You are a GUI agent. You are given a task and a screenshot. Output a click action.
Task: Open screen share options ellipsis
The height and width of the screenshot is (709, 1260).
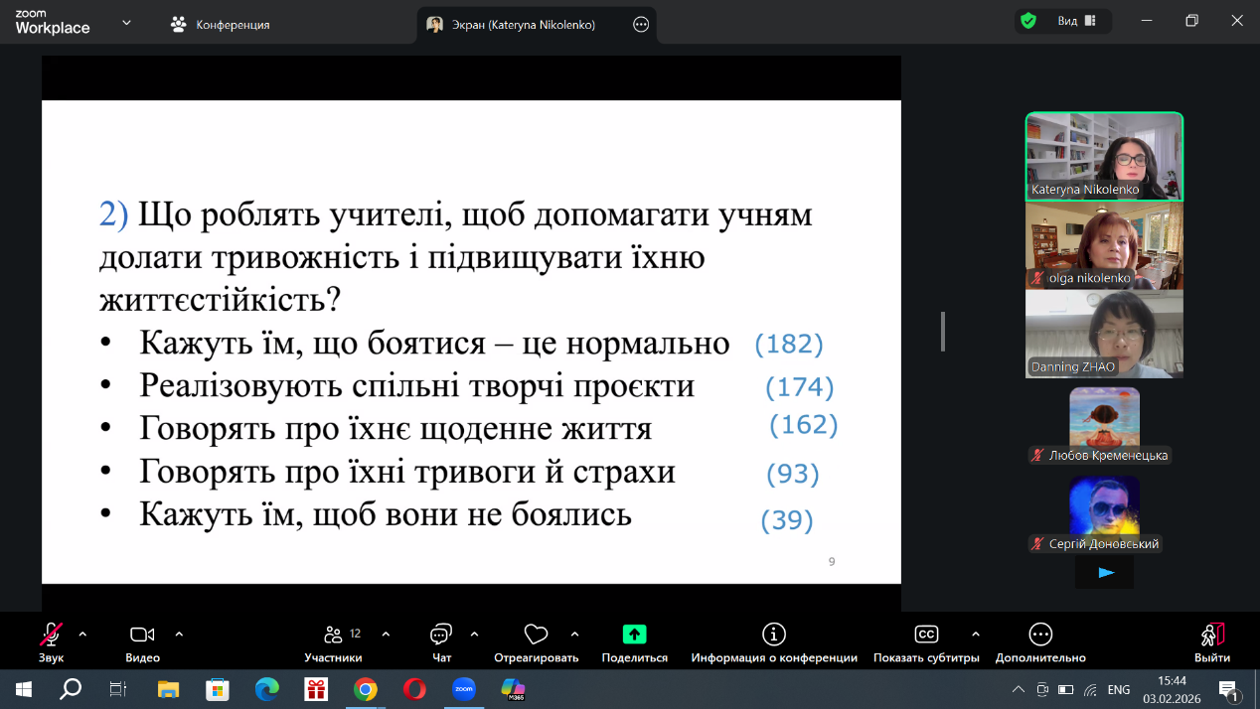click(x=641, y=25)
